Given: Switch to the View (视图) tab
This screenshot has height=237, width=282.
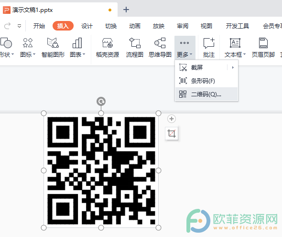Looking at the screenshot, I should click(206, 26).
